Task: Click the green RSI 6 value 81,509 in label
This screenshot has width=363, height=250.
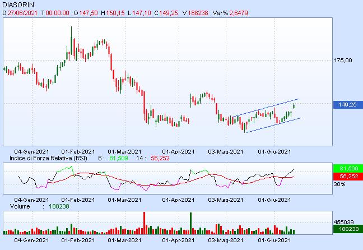Action: pos(119,158)
